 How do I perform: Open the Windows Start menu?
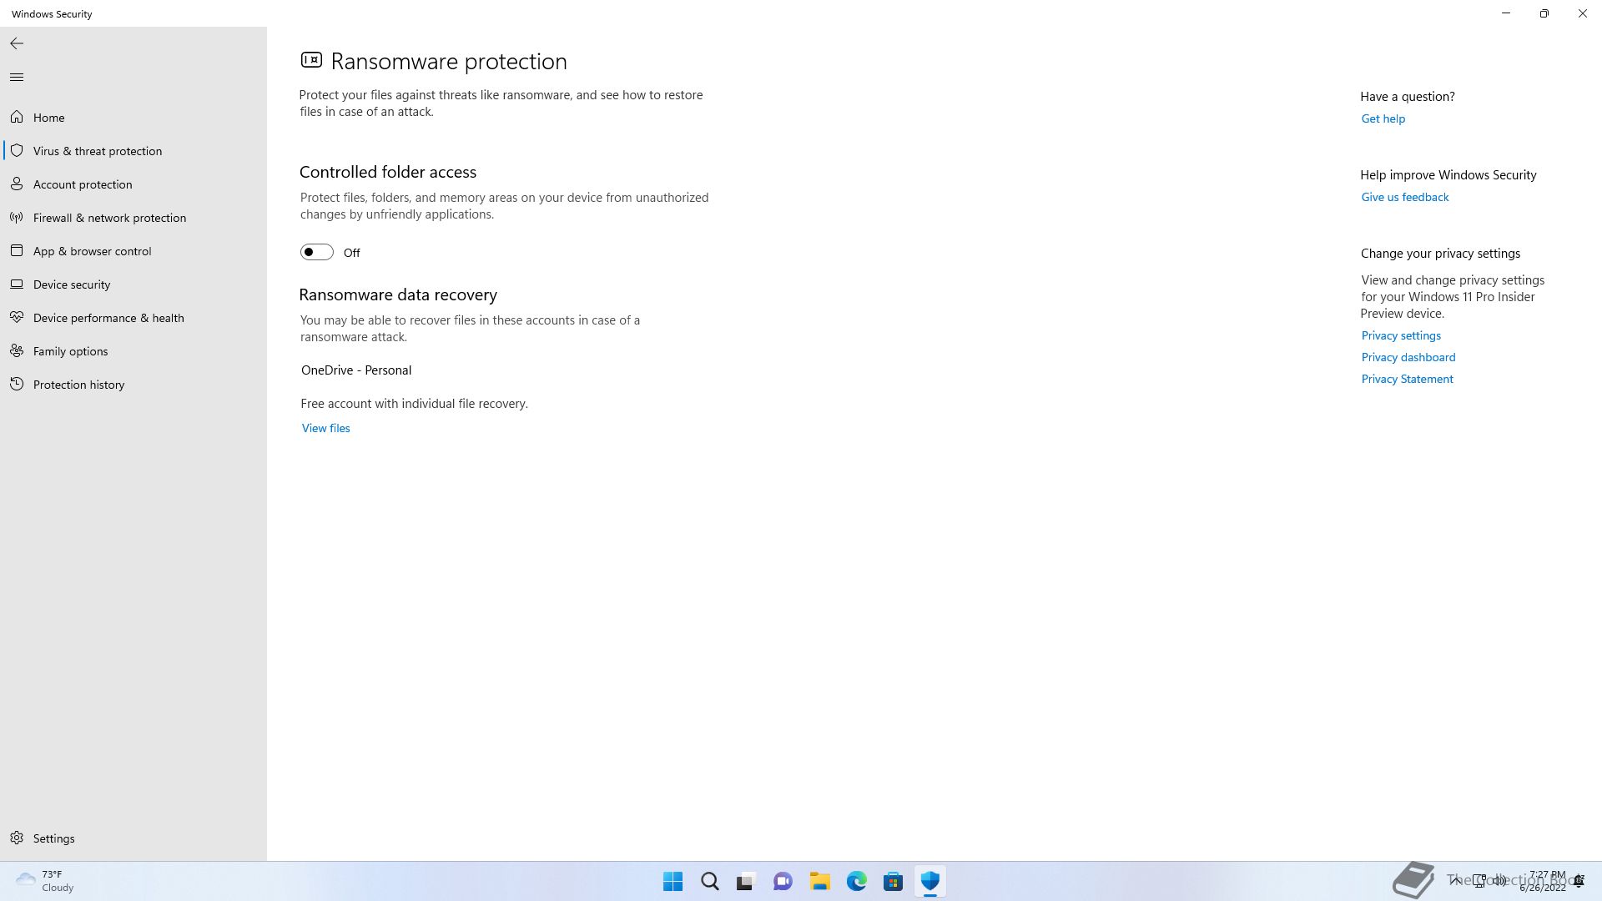point(673,881)
